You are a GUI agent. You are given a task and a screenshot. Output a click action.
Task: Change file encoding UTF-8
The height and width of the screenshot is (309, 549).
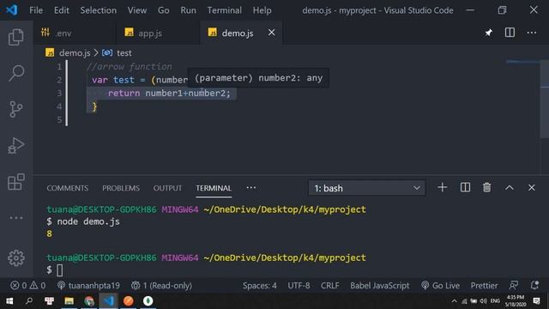[x=299, y=286]
